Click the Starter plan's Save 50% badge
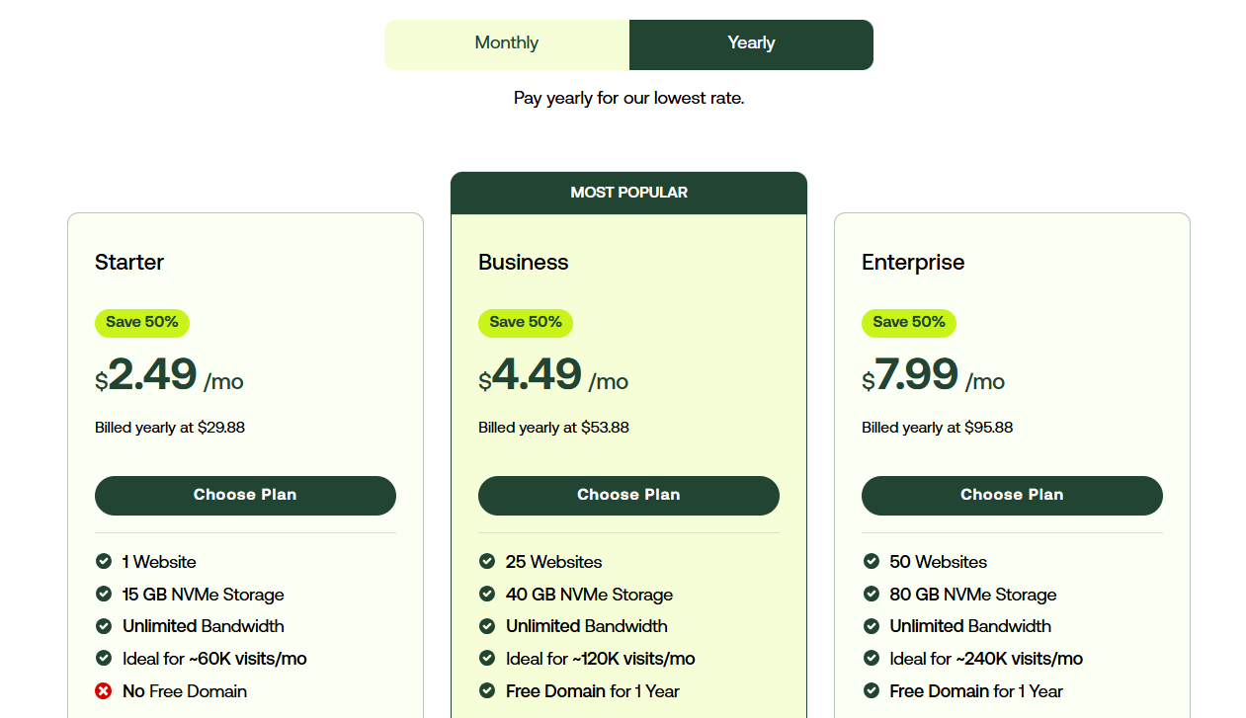The height and width of the screenshot is (718, 1246). coord(142,323)
